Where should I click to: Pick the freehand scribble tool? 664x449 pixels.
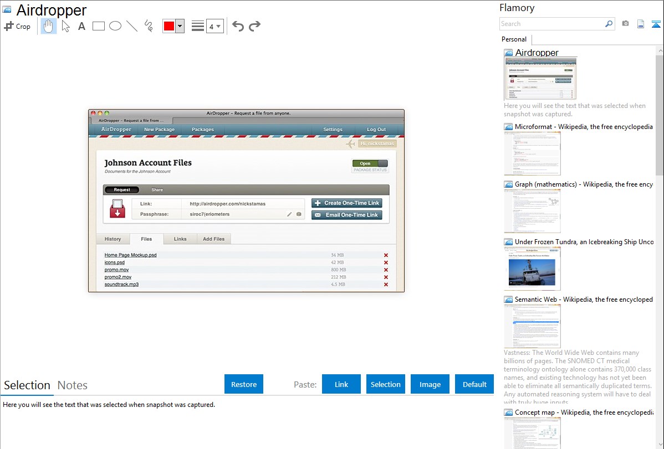coord(149,26)
